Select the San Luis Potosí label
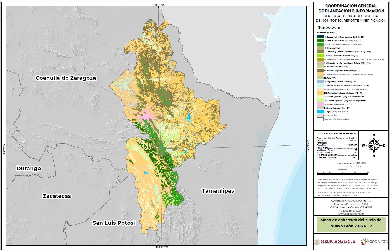390x251 pixels. (114, 223)
